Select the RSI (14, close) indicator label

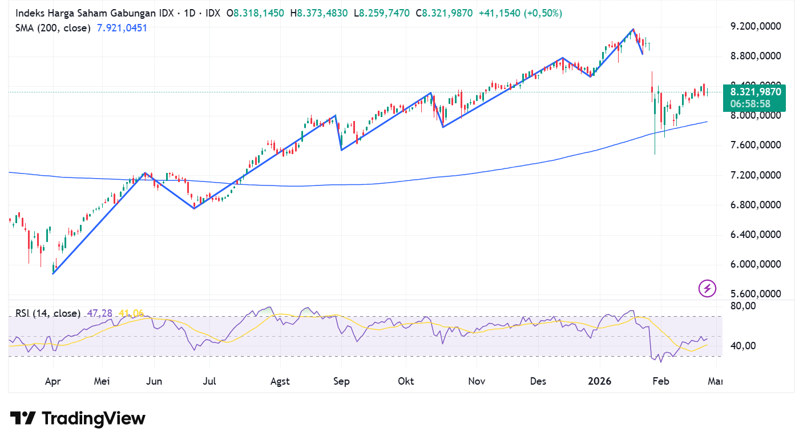(47, 313)
